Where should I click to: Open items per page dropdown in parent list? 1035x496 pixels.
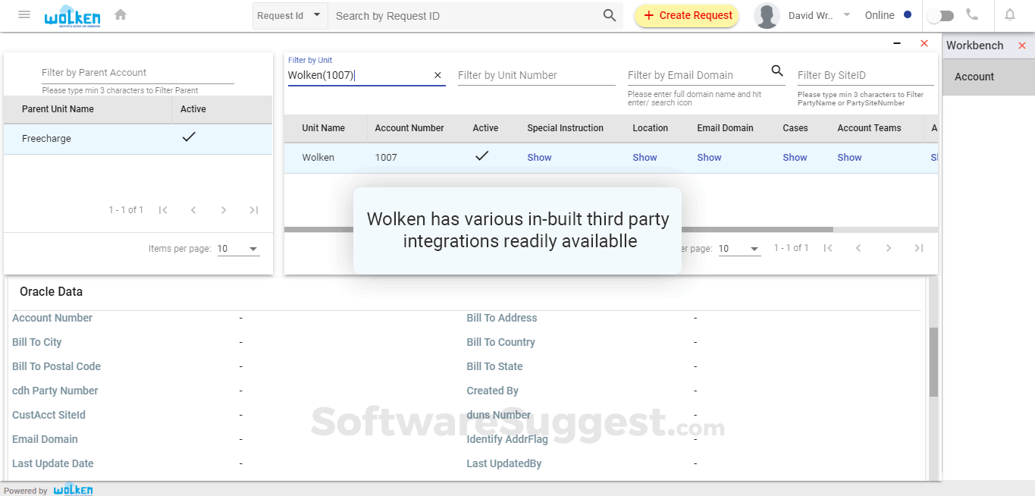[x=238, y=249]
